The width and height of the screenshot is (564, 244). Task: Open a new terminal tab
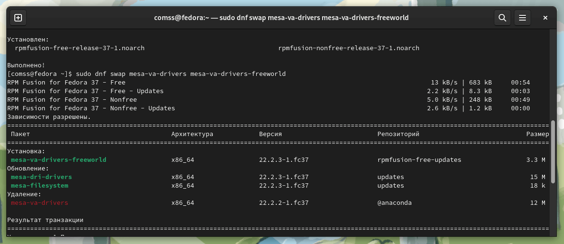(18, 18)
